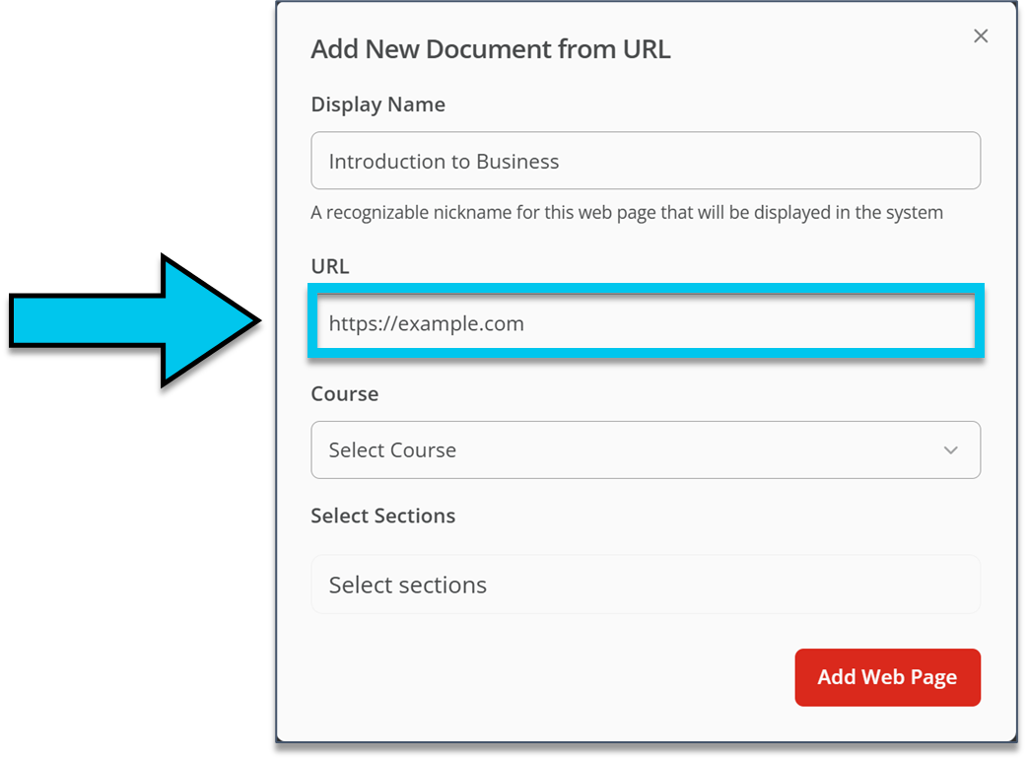
Task: Click the 'Display Name' label
Action: click(x=377, y=104)
